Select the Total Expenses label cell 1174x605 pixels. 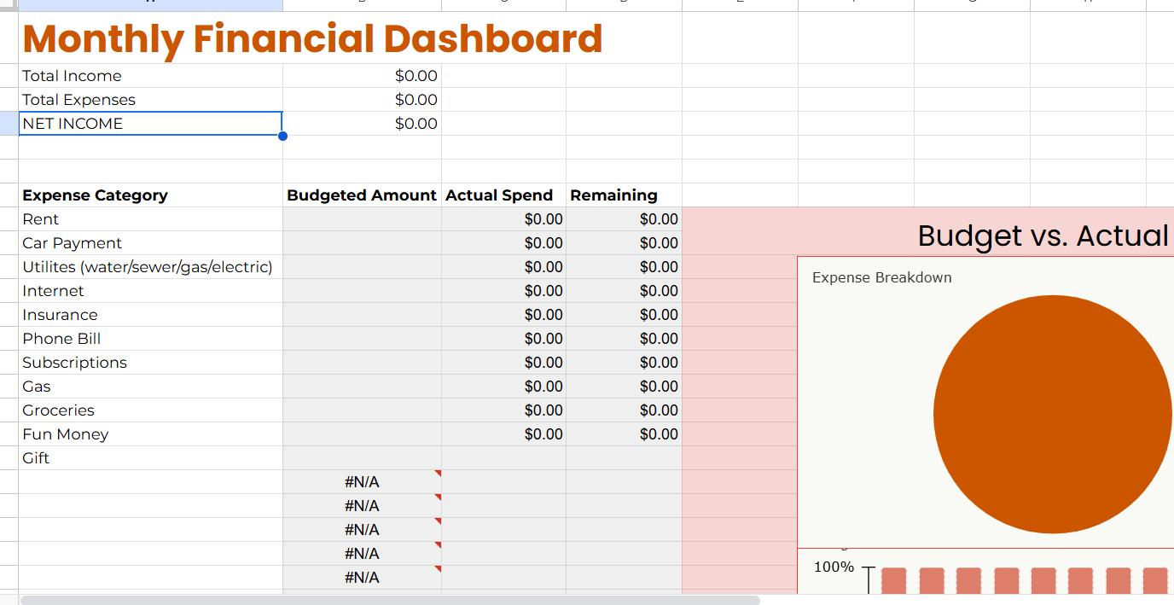pyautogui.click(x=150, y=100)
